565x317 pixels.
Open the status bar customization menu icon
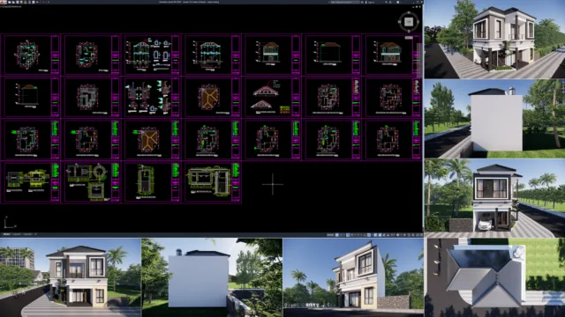[421, 235]
